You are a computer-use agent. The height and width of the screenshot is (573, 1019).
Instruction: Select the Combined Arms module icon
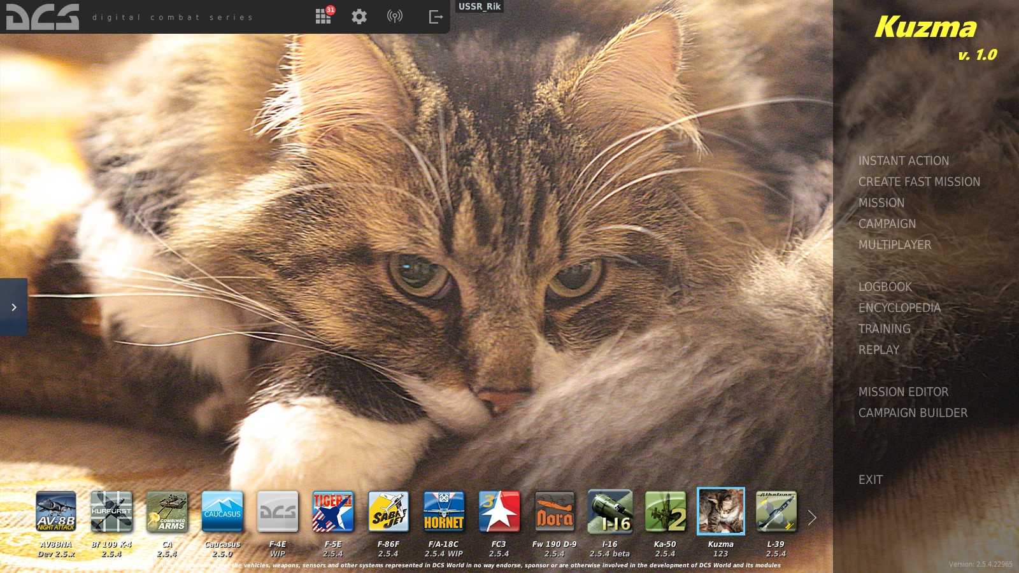[167, 511]
